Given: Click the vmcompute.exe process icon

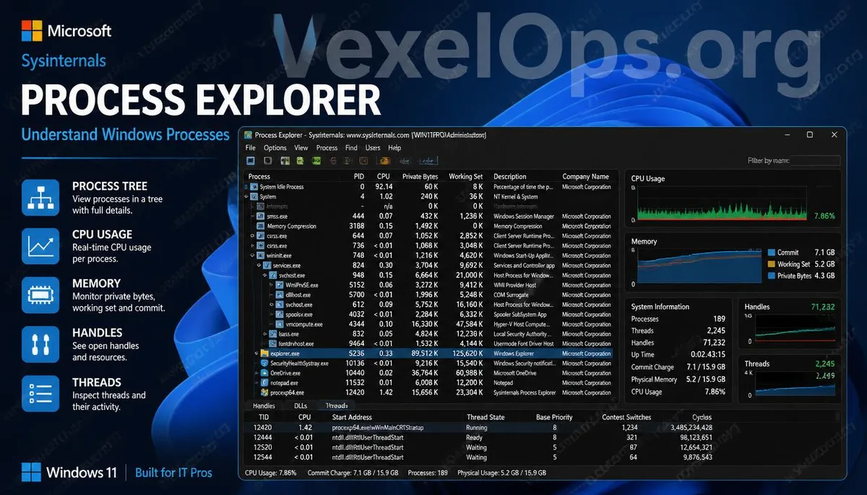Looking at the screenshot, I should pos(279,324).
